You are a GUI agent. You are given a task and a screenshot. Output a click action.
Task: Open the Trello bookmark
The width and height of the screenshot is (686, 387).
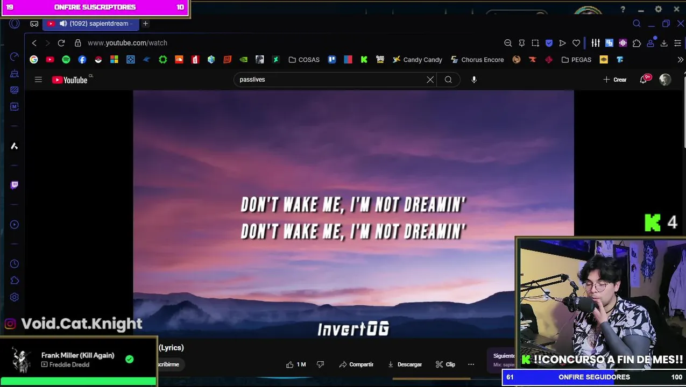click(x=332, y=60)
